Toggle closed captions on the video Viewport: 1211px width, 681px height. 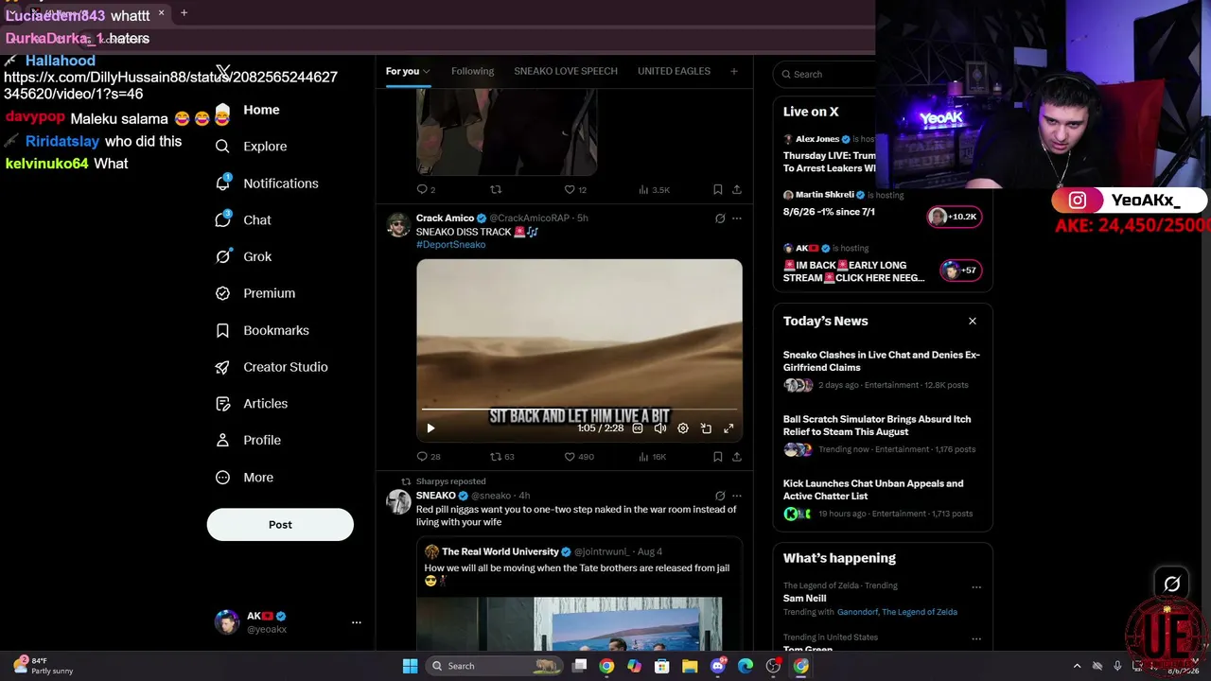638,428
